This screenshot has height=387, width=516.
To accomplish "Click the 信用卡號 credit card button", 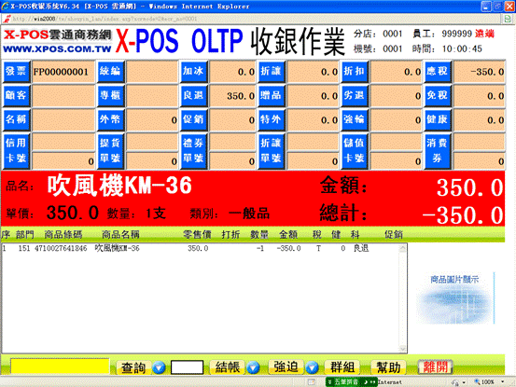I will 16,151.
